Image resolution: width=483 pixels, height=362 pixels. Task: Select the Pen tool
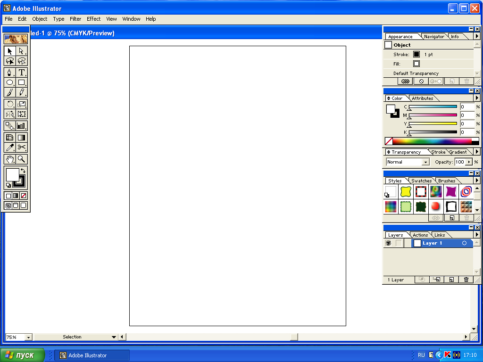[9, 73]
